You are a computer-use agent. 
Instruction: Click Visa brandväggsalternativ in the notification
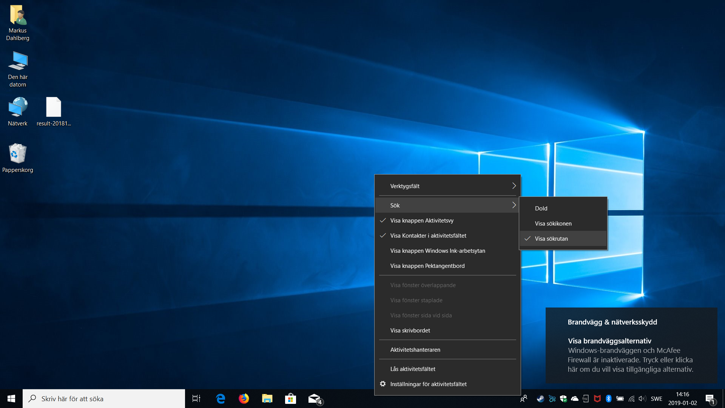[x=609, y=340]
